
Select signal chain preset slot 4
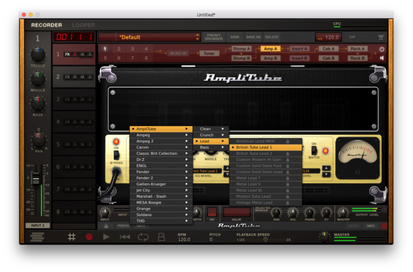tap(146, 49)
